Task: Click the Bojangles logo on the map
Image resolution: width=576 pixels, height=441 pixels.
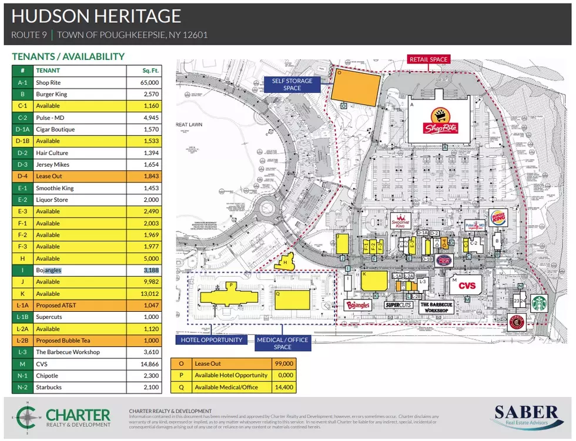Action: [357, 305]
